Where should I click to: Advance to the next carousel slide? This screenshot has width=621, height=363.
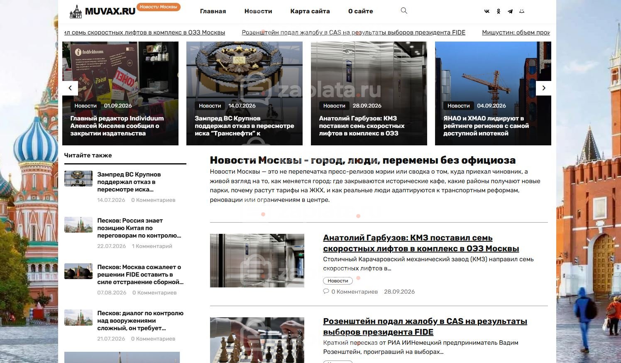point(544,88)
